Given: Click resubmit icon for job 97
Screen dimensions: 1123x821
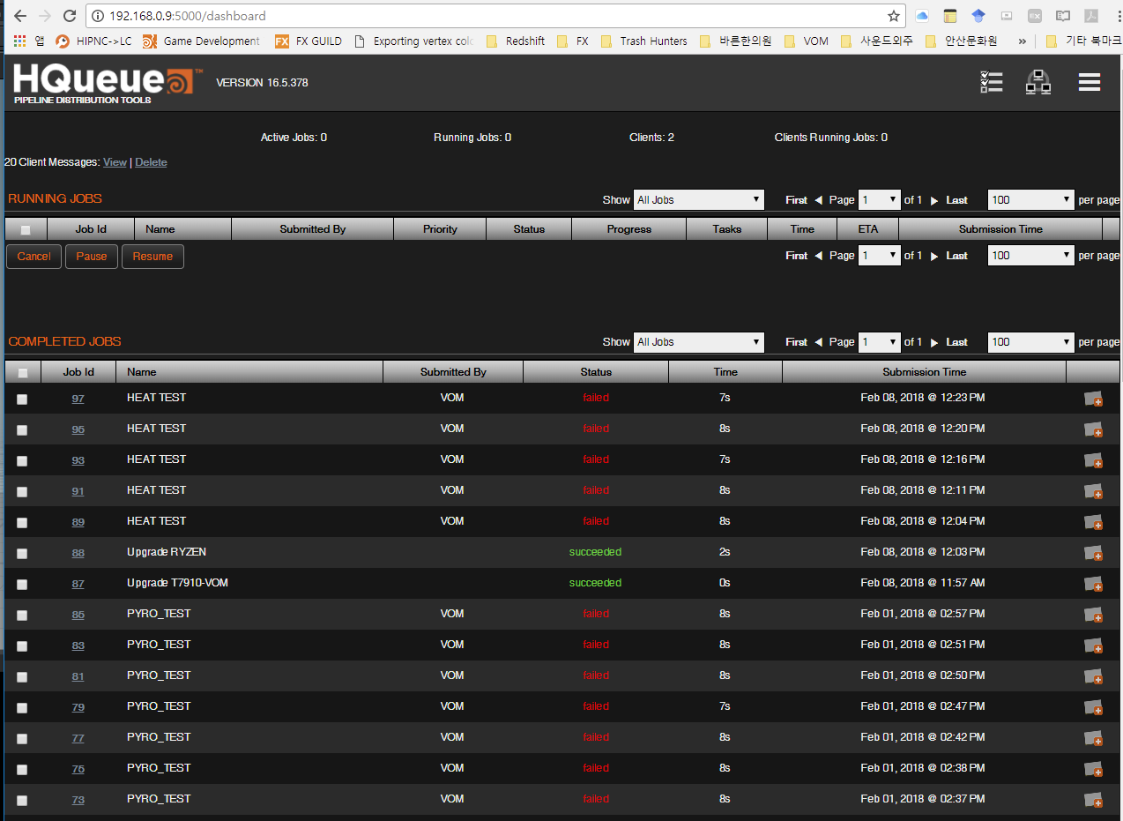Looking at the screenshot, I should coord(1093,399).
